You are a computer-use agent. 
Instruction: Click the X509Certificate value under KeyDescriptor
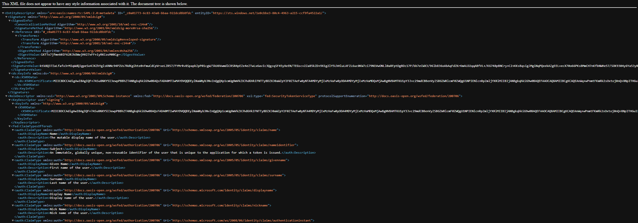pos(345,111)
